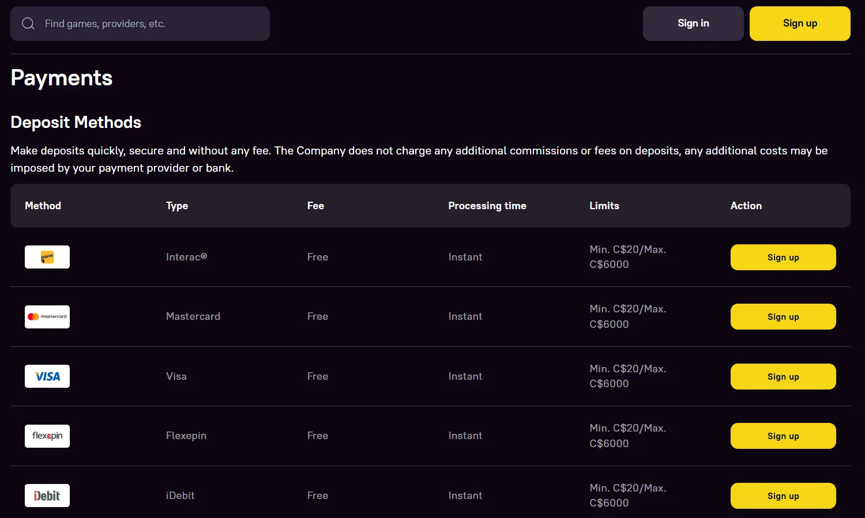Focus the Find games search field
This screenshot has height=518, width=865.
[x=140, y=24]
